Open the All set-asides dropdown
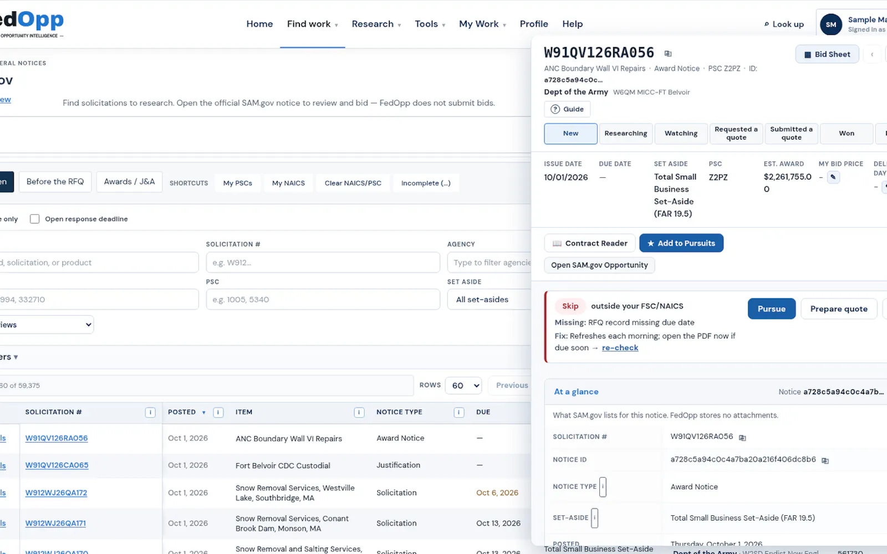The height and width of the screenshot is (554, 887). 490,300
